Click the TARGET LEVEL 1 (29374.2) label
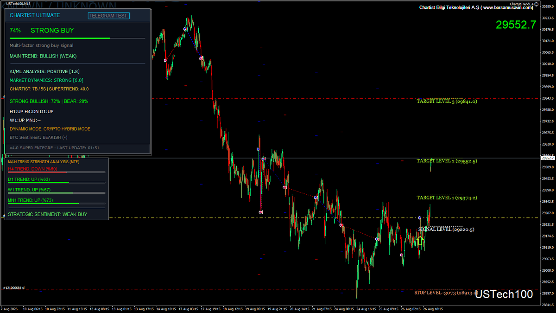556x313 pixels. pos(447,198)
